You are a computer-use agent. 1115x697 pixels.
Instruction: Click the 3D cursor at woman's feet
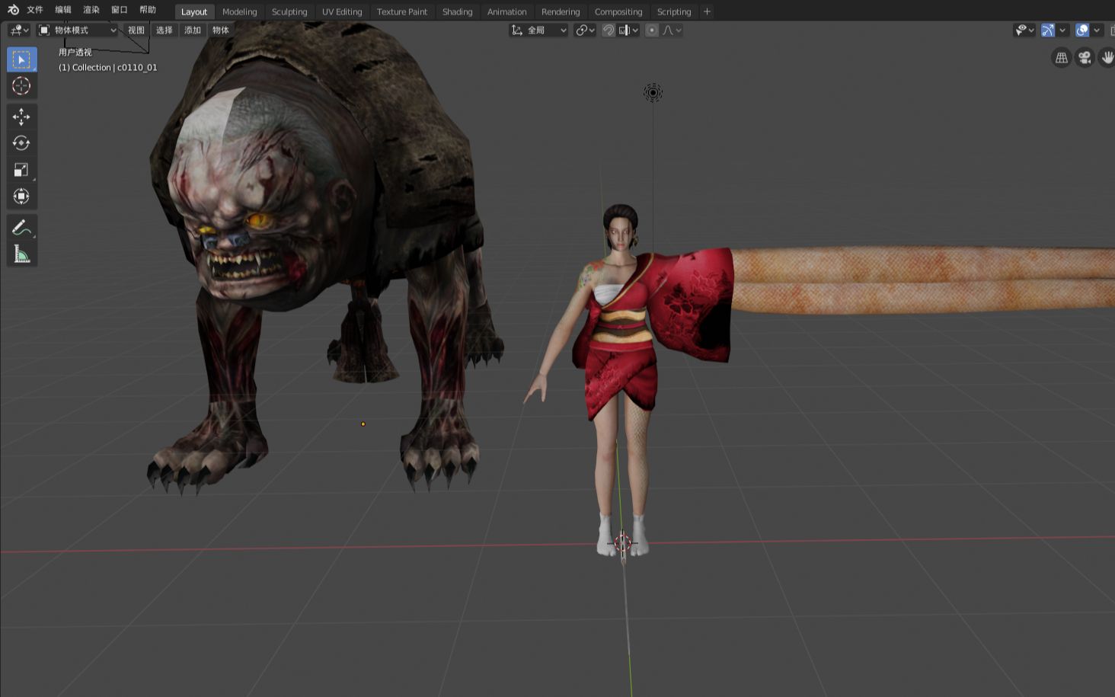[x=622, y=543]
